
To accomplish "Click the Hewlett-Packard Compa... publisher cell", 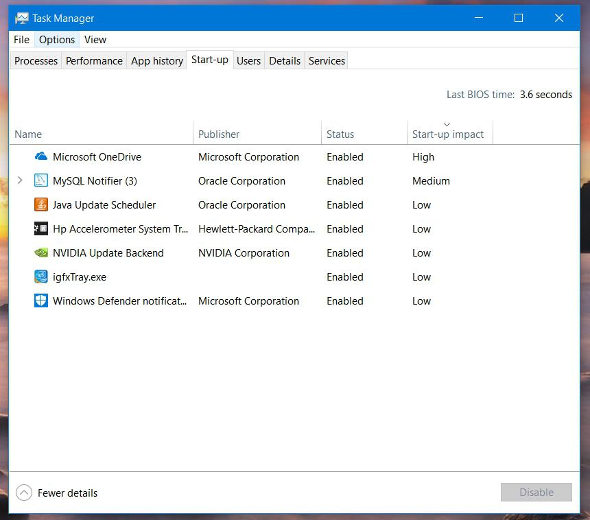I will [257, 229].
